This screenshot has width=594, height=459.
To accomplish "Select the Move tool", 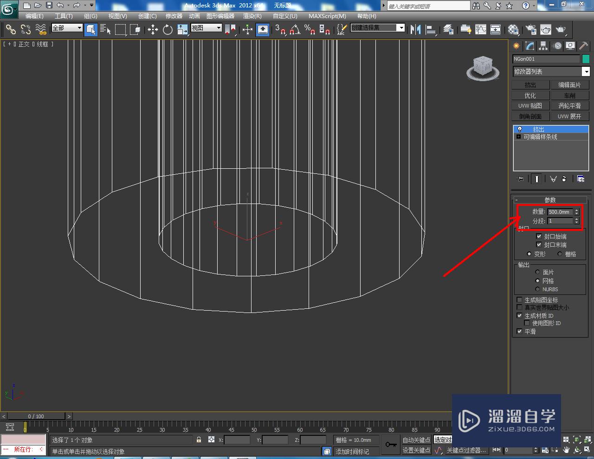I will click(x=153, y=30).
